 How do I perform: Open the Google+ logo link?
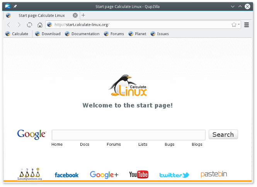(x=104, y=175)
